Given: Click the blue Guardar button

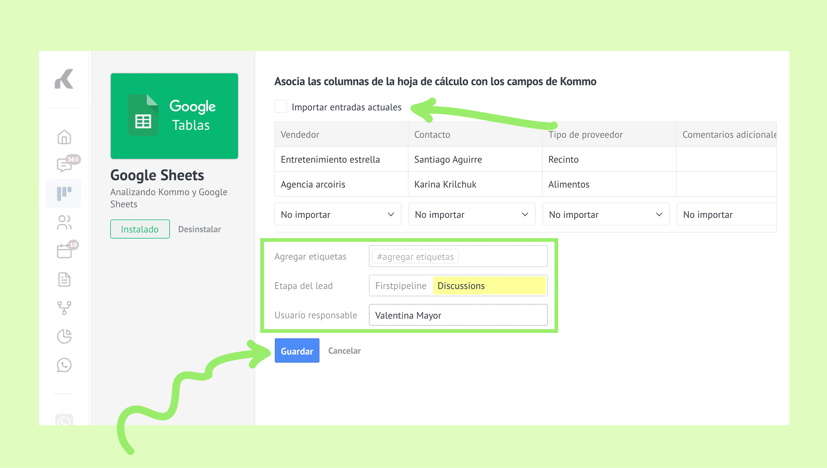Looking at the screenshot, I should 297,351.
